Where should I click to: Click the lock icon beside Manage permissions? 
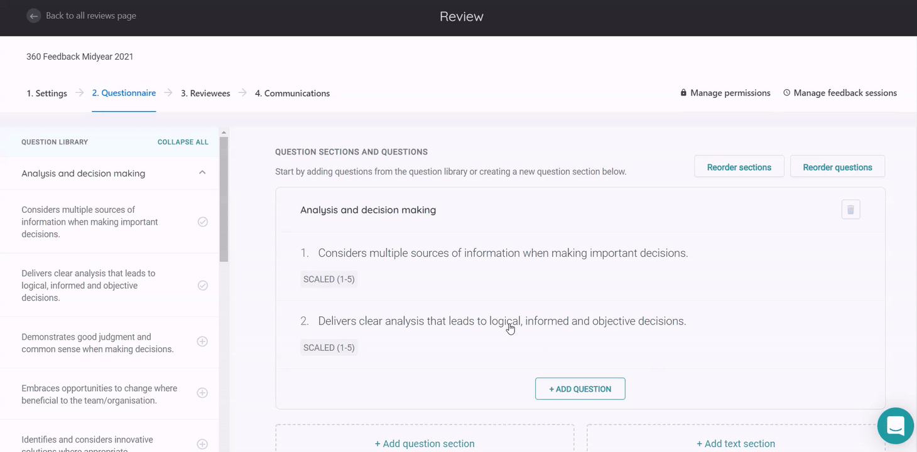(x=683, y=93)
